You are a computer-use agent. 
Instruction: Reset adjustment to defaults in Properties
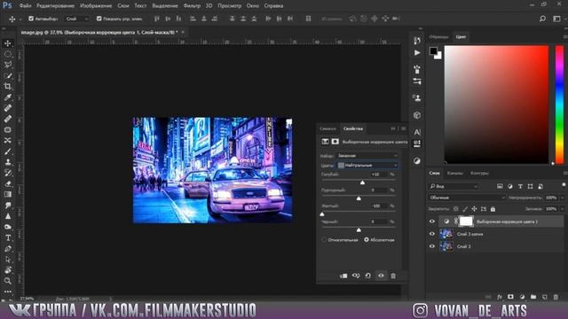pyautogui.click(x=368, y=276)
